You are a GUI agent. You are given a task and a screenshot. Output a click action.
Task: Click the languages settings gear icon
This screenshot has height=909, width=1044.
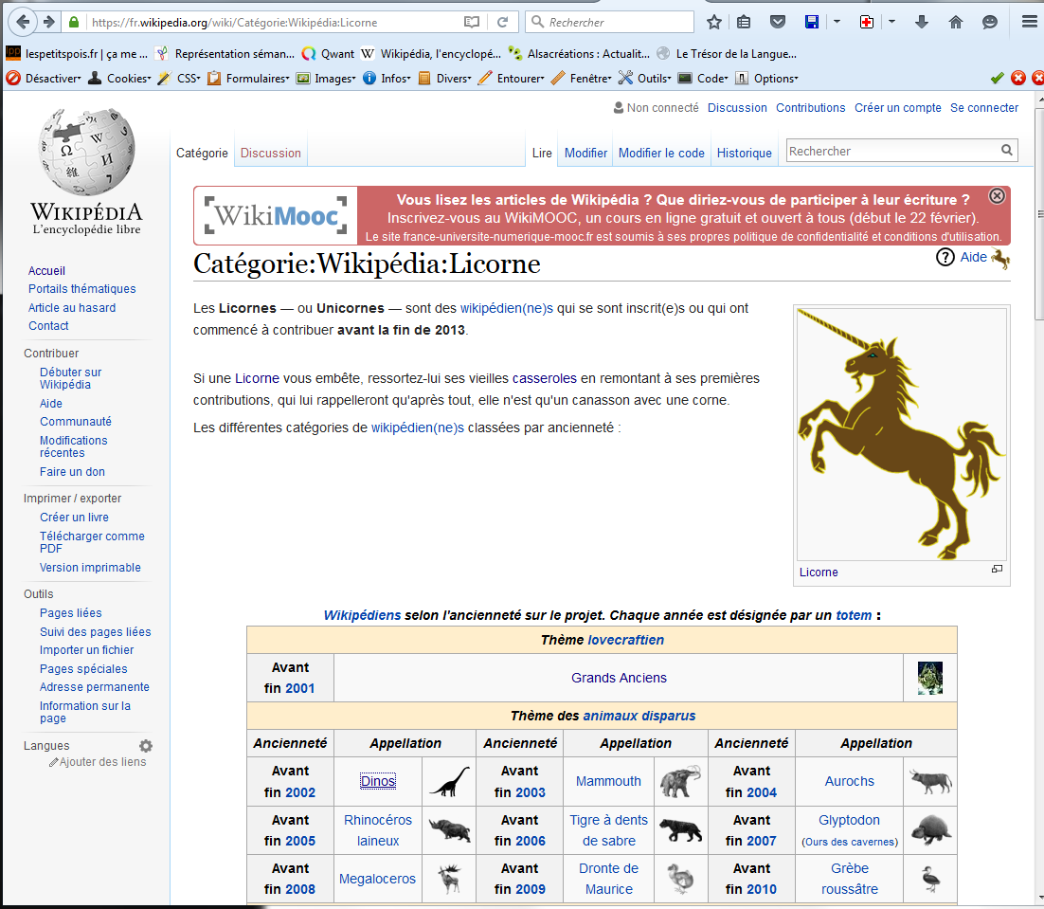tap(146, 746)
